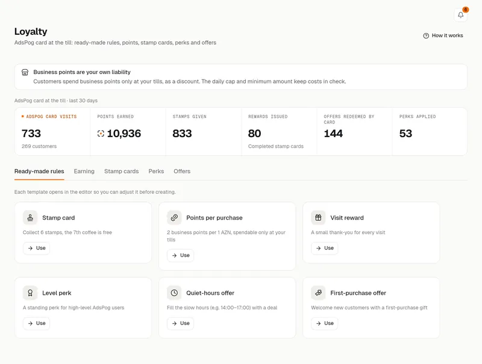Click the 'last 30 days' period label
The height and width of the screenshot is (364, 482).
click(x=83, y=100)
